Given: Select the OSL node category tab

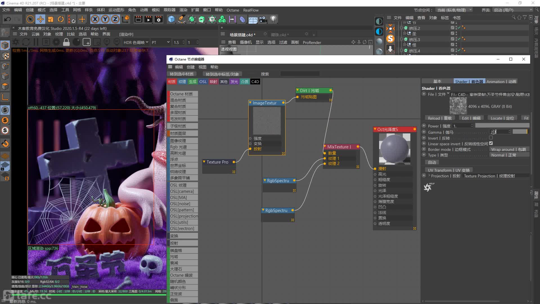Looking at the screenshot, I should (x=203, y=82).
